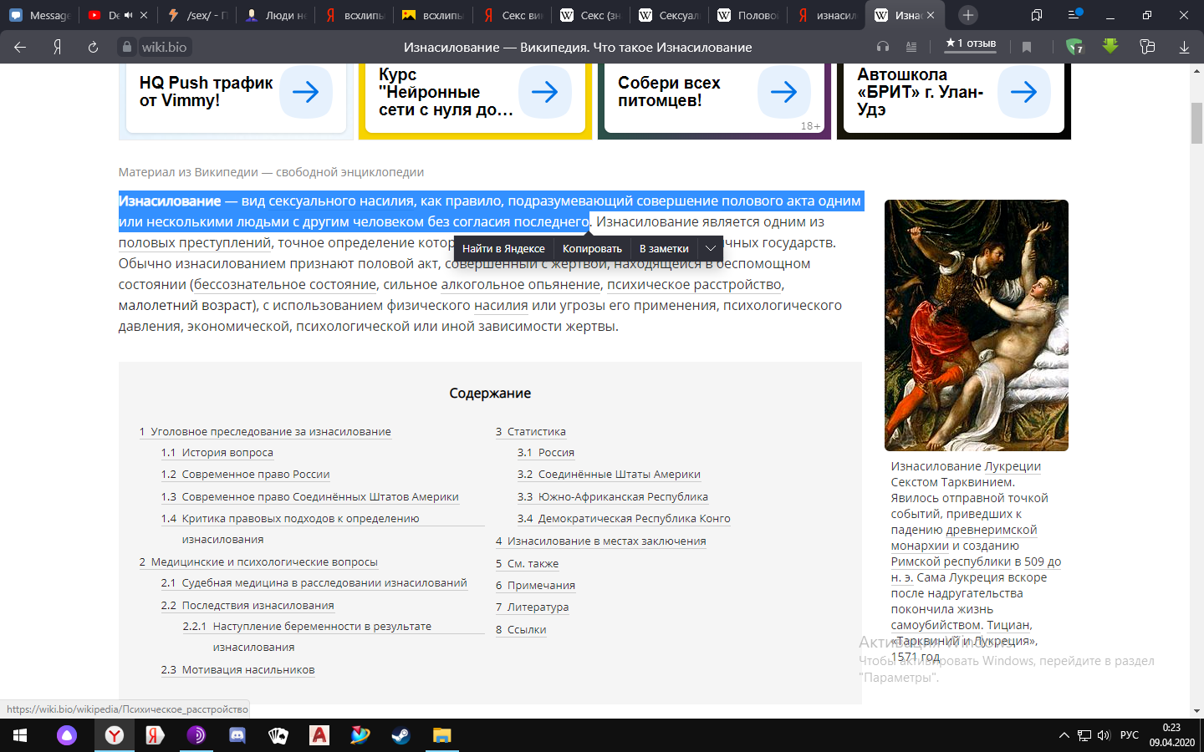Click arrow on 'Курс Нейронные сети' ad
1204x752 pixels.
545,92
